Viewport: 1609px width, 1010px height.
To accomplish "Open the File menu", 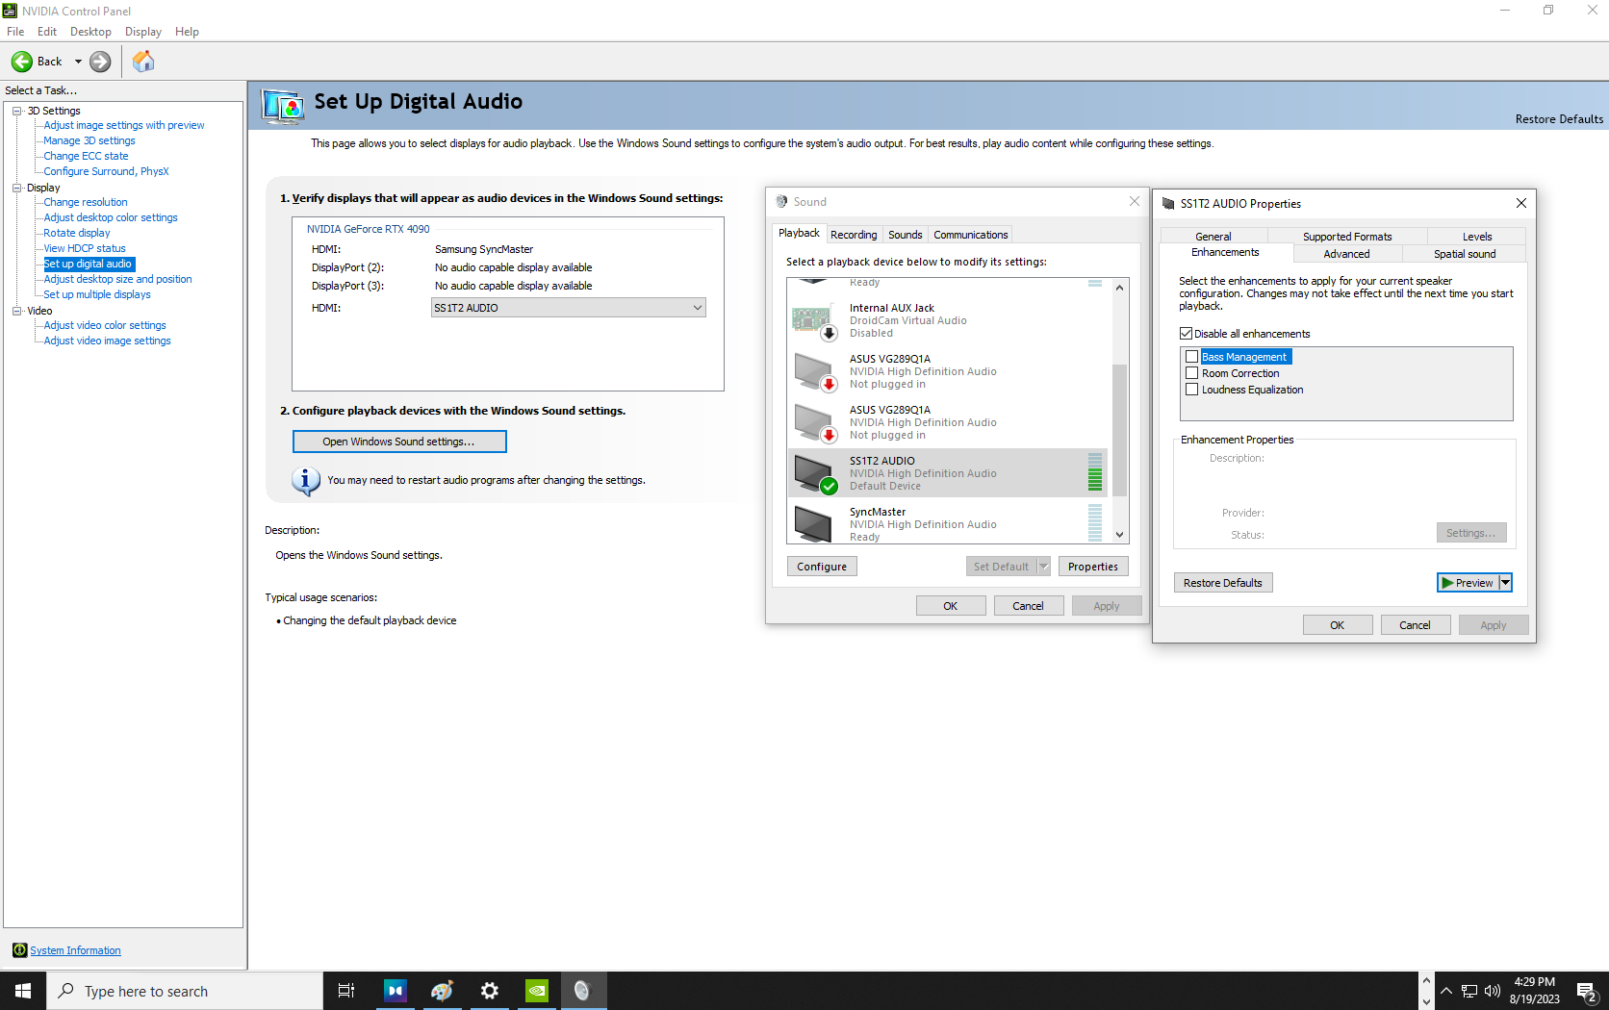I will click(15, 32).
